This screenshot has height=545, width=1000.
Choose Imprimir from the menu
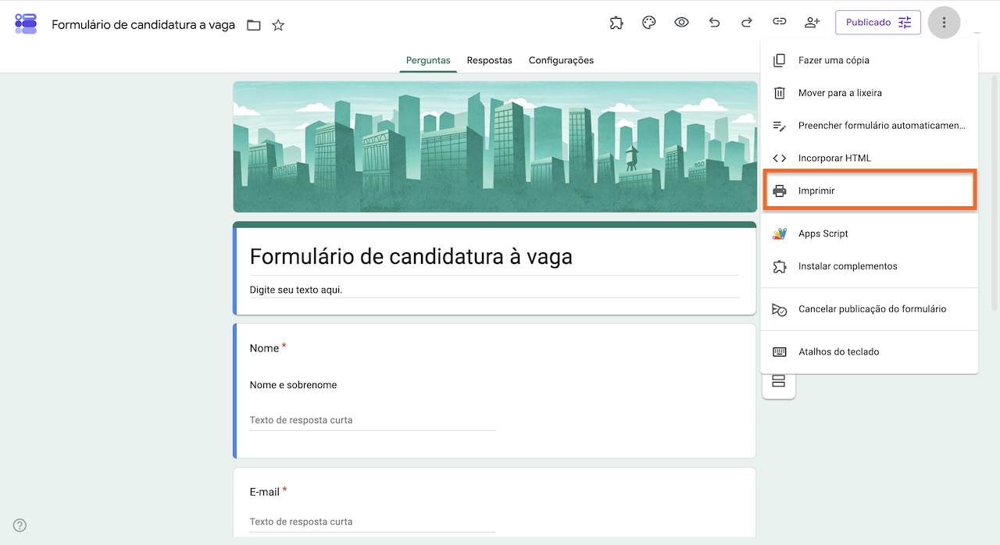(869, 191)
